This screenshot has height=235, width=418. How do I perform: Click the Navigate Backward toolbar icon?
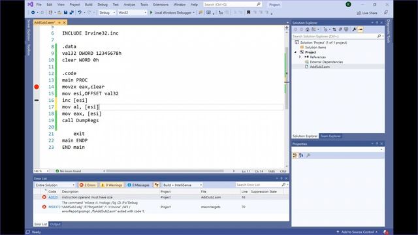(33, 12)
